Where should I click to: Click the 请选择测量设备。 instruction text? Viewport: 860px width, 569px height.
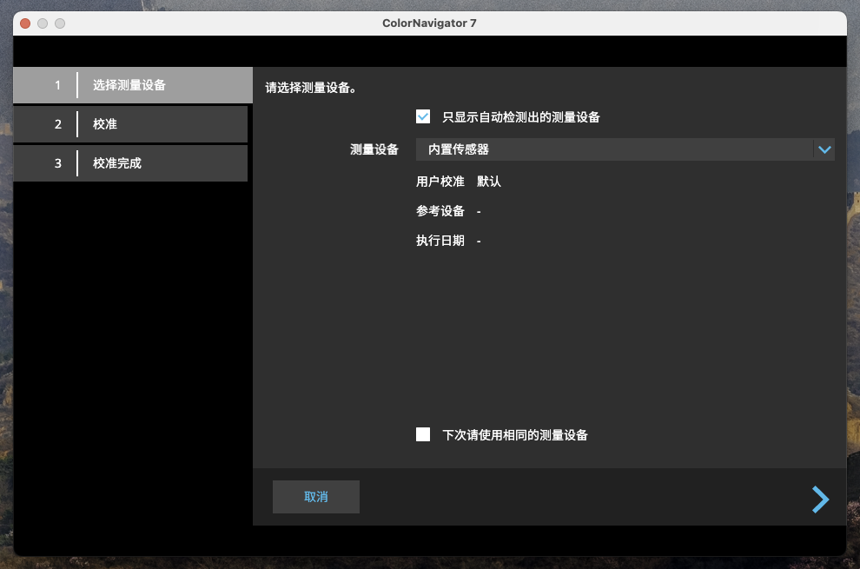[311, 88]
